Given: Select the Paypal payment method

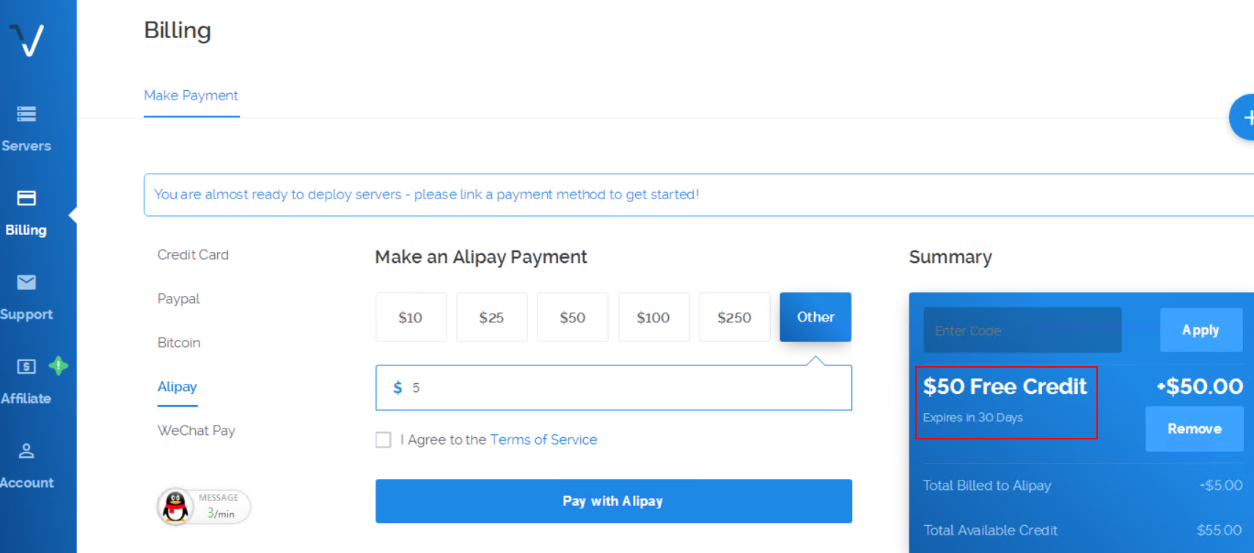Looking at the screenshot, I should [178, 299].
